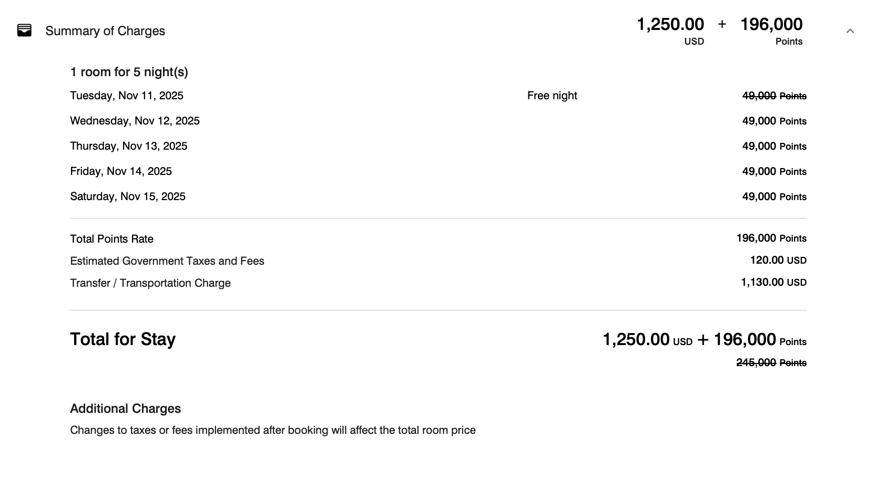
Task: Click Estimated Government Taxes and Fees
Action: click(167, 261)
